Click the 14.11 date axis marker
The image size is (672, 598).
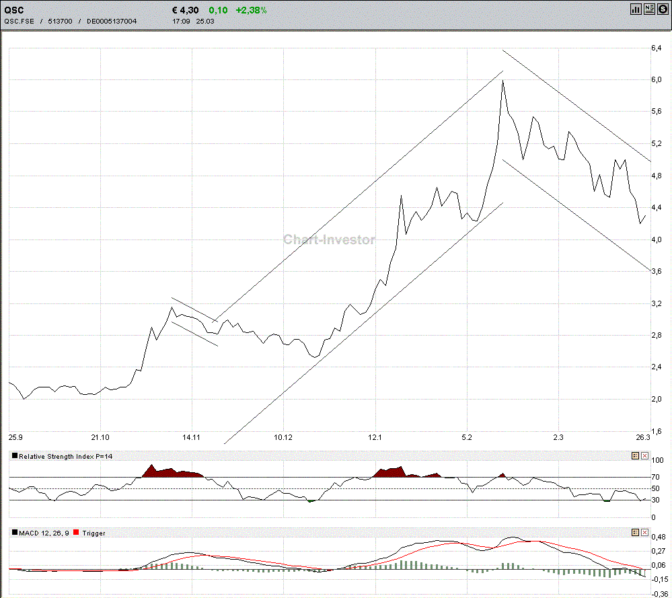[x=191, y=437]
